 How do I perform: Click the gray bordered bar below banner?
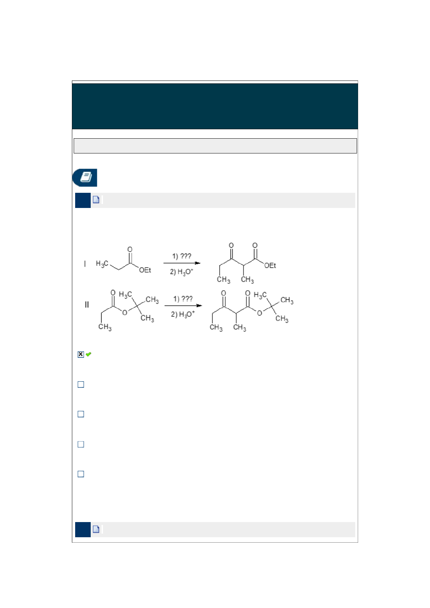(x=215, y=146)
